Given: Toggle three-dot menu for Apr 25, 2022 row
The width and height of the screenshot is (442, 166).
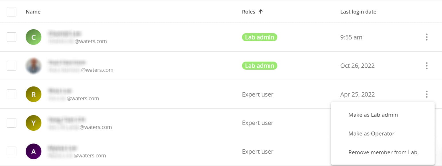Looking at the screenshot, I should pos(426,94).
